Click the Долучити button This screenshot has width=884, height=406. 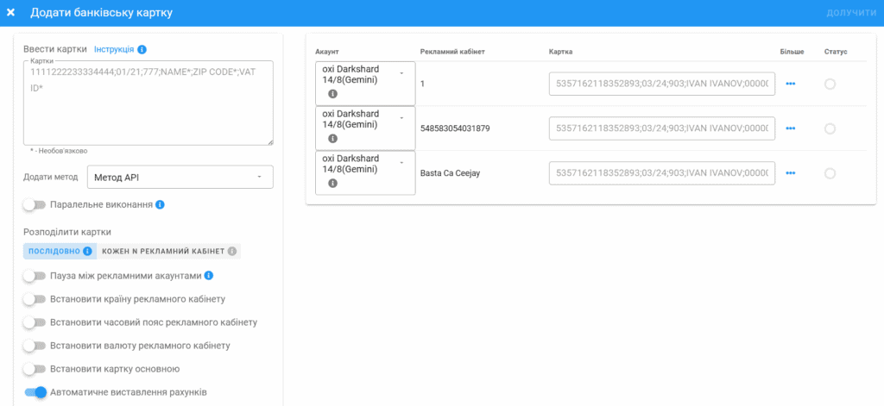[x=851, y=12]
